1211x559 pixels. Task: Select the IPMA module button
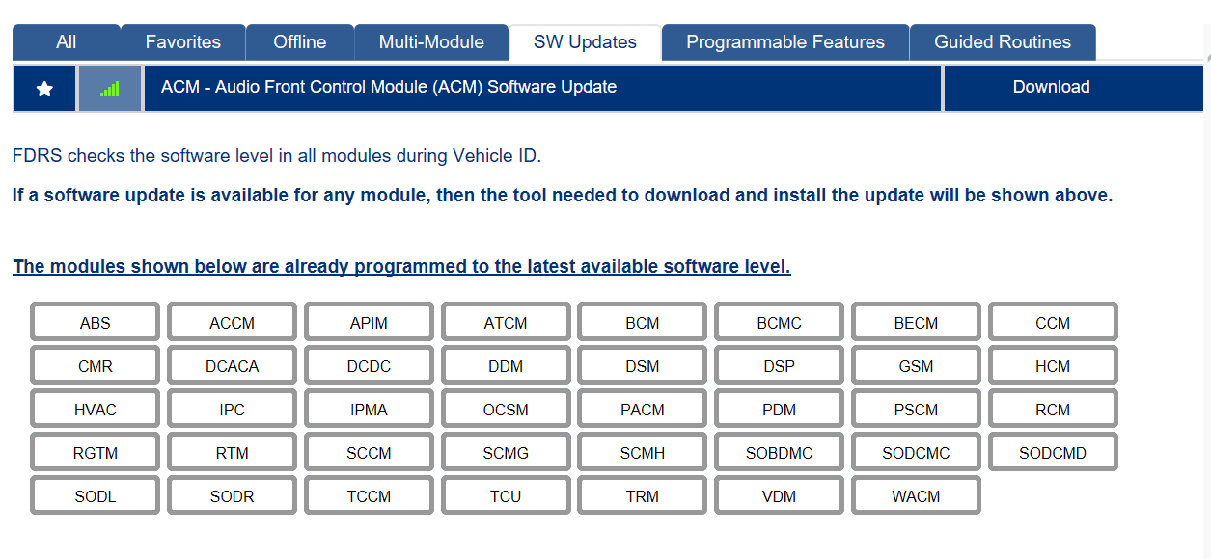[x=369, y=409]
